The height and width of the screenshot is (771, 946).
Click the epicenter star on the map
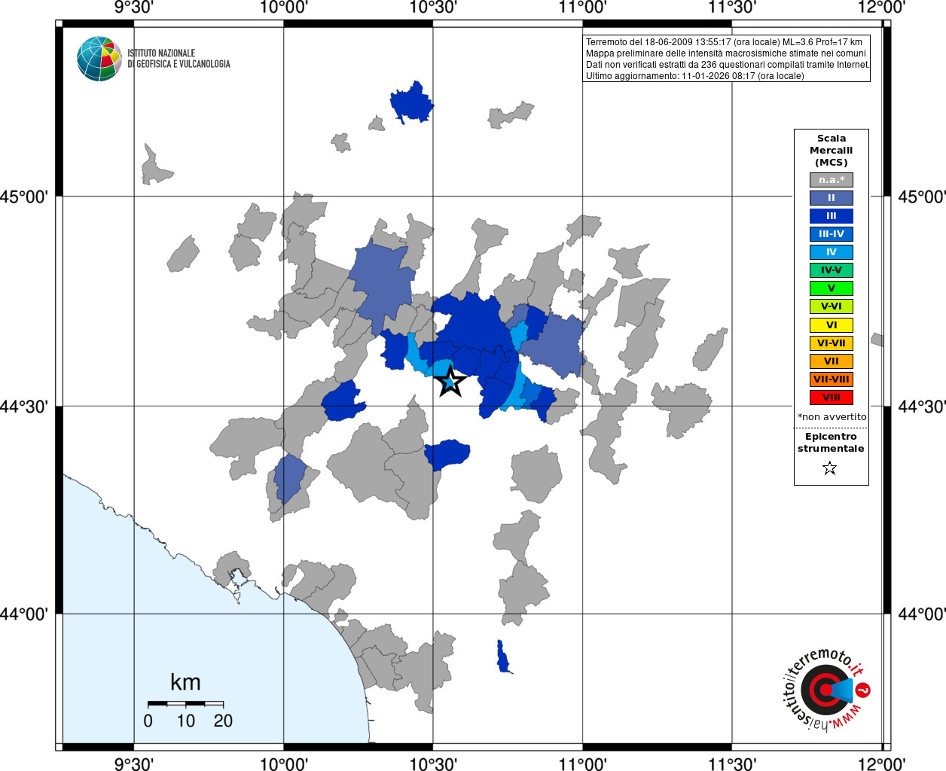(x=450, y=382)
